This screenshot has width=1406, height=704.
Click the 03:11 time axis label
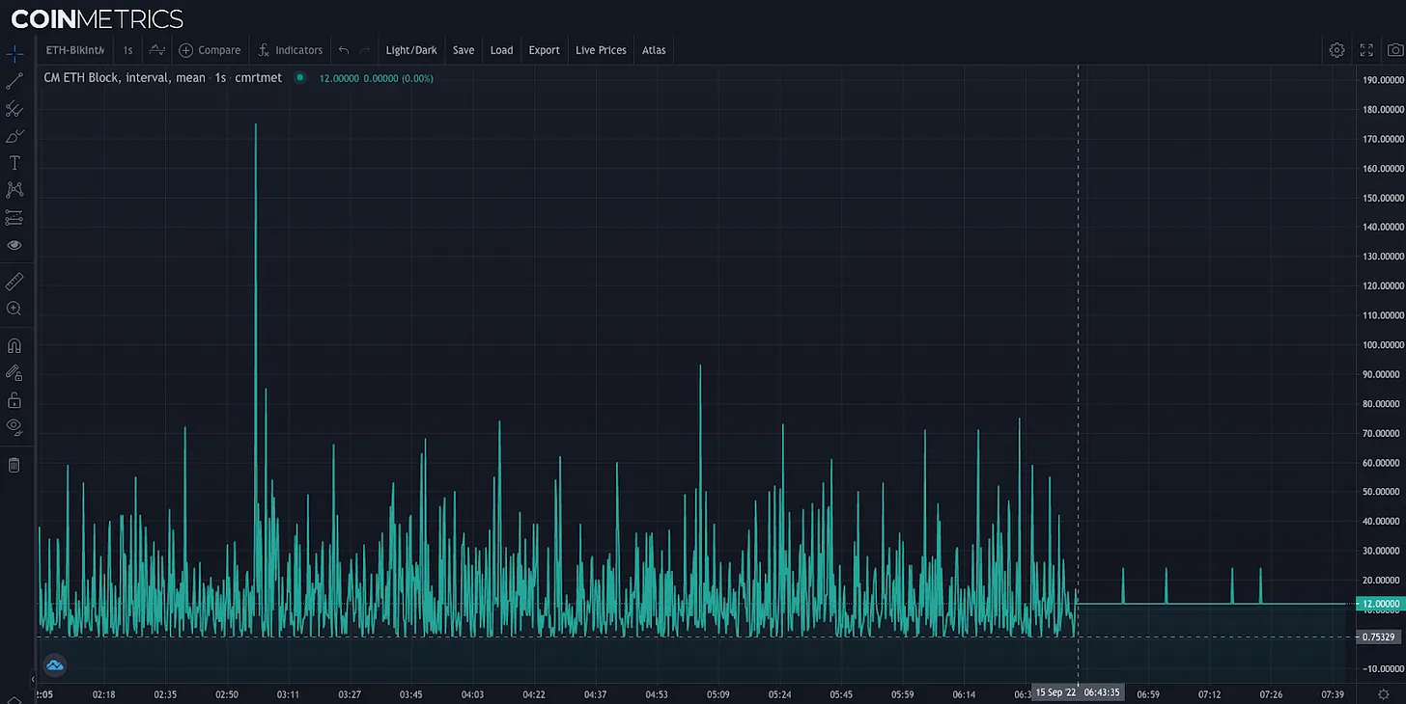pyautogui.click(x=288, y=694)
